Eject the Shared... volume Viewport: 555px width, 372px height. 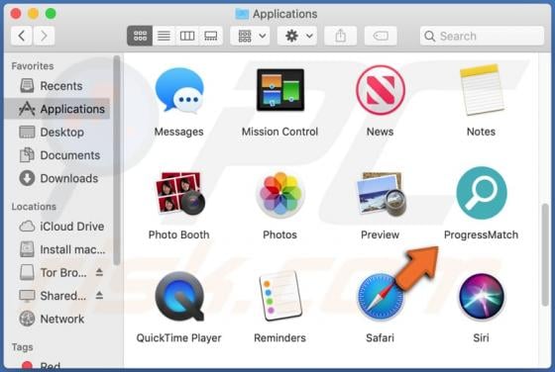(99, 296)
